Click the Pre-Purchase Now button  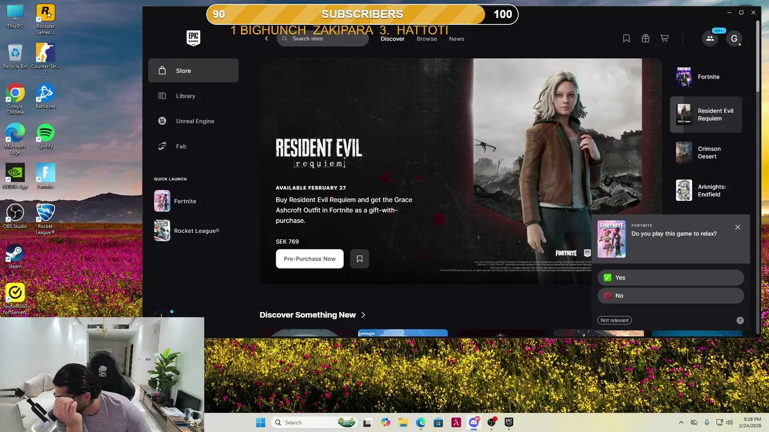309,259
